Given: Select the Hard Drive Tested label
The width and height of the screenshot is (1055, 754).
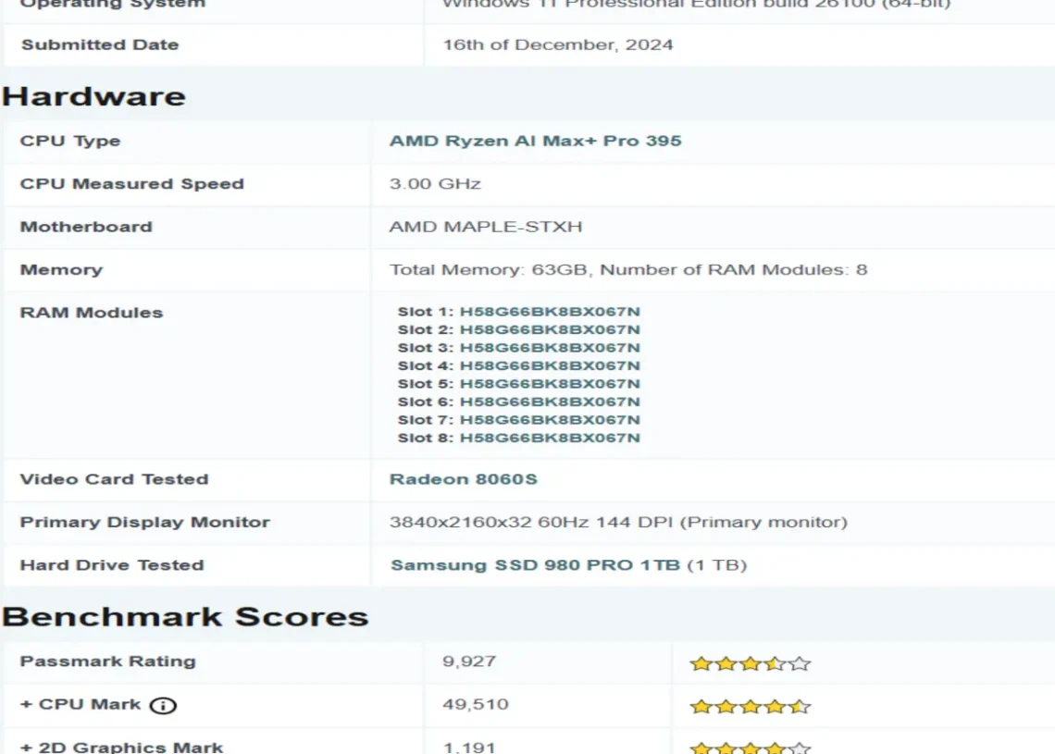Looking at the screenshot, I should (x=112, y=565).
